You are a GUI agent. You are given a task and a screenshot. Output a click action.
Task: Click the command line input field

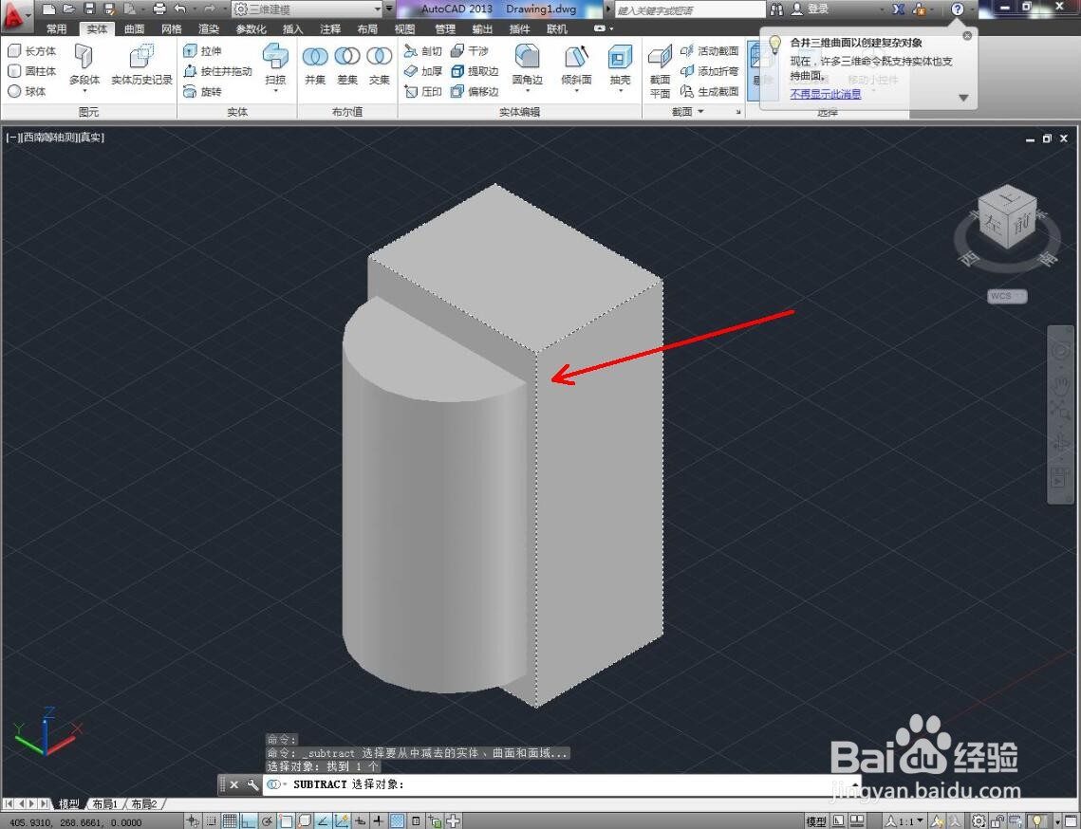pos(562,784)
